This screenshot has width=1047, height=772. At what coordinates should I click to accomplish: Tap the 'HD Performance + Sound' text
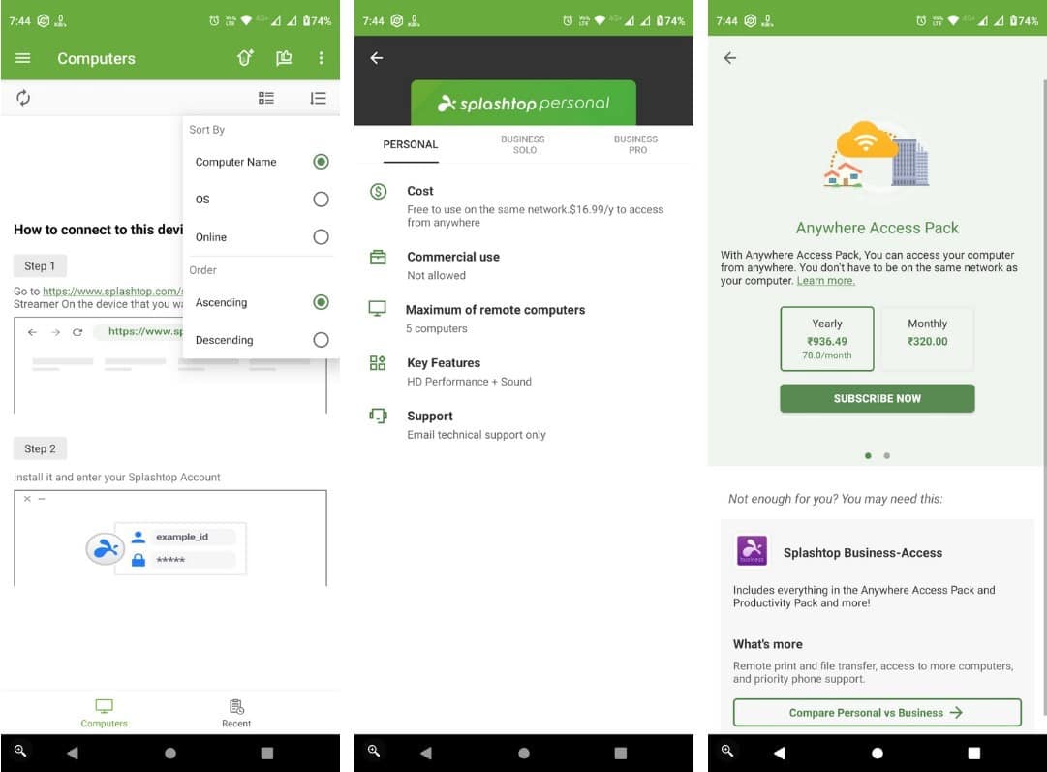coord(470,382)
